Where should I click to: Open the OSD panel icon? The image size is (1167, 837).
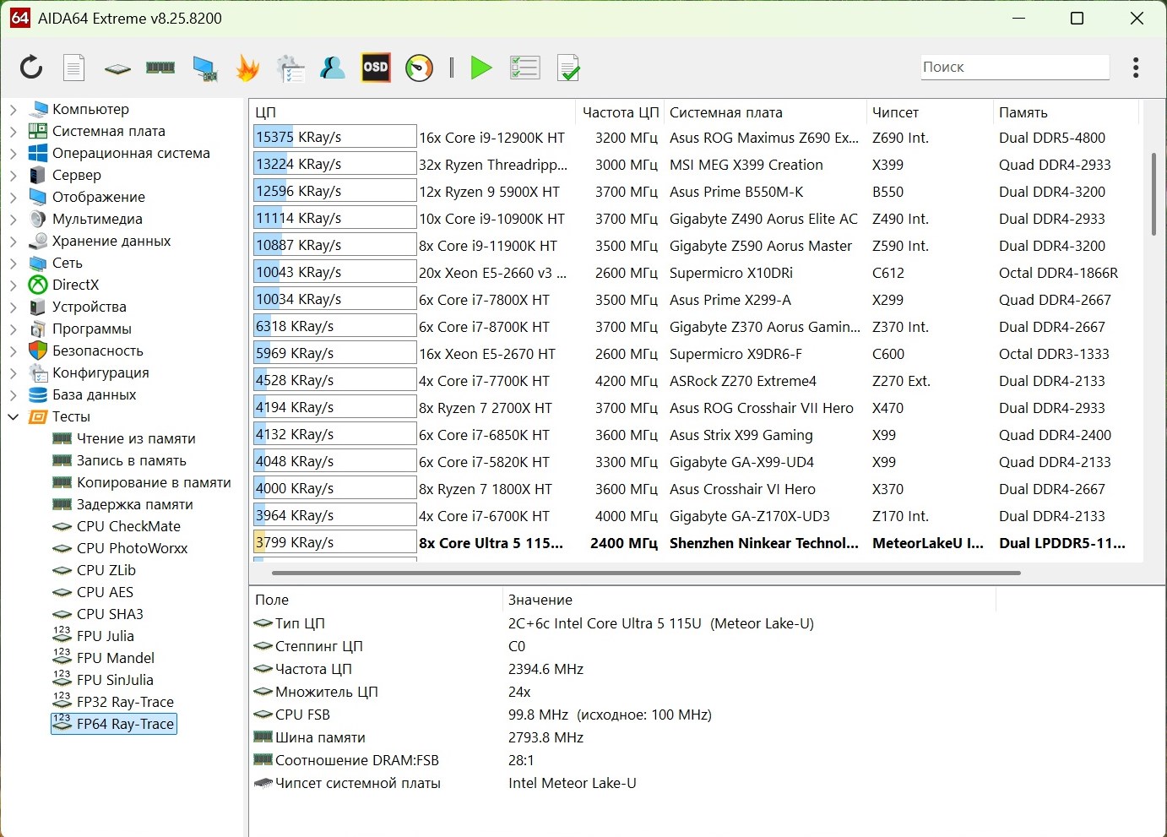point(376,68)
